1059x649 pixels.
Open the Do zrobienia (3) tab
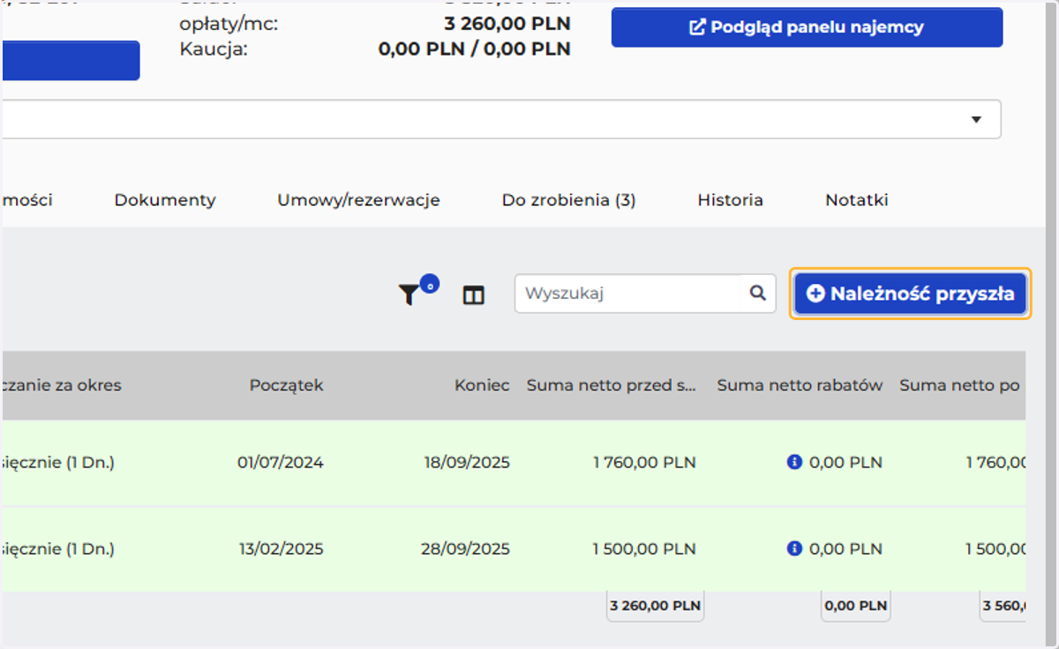coord(568,200)
